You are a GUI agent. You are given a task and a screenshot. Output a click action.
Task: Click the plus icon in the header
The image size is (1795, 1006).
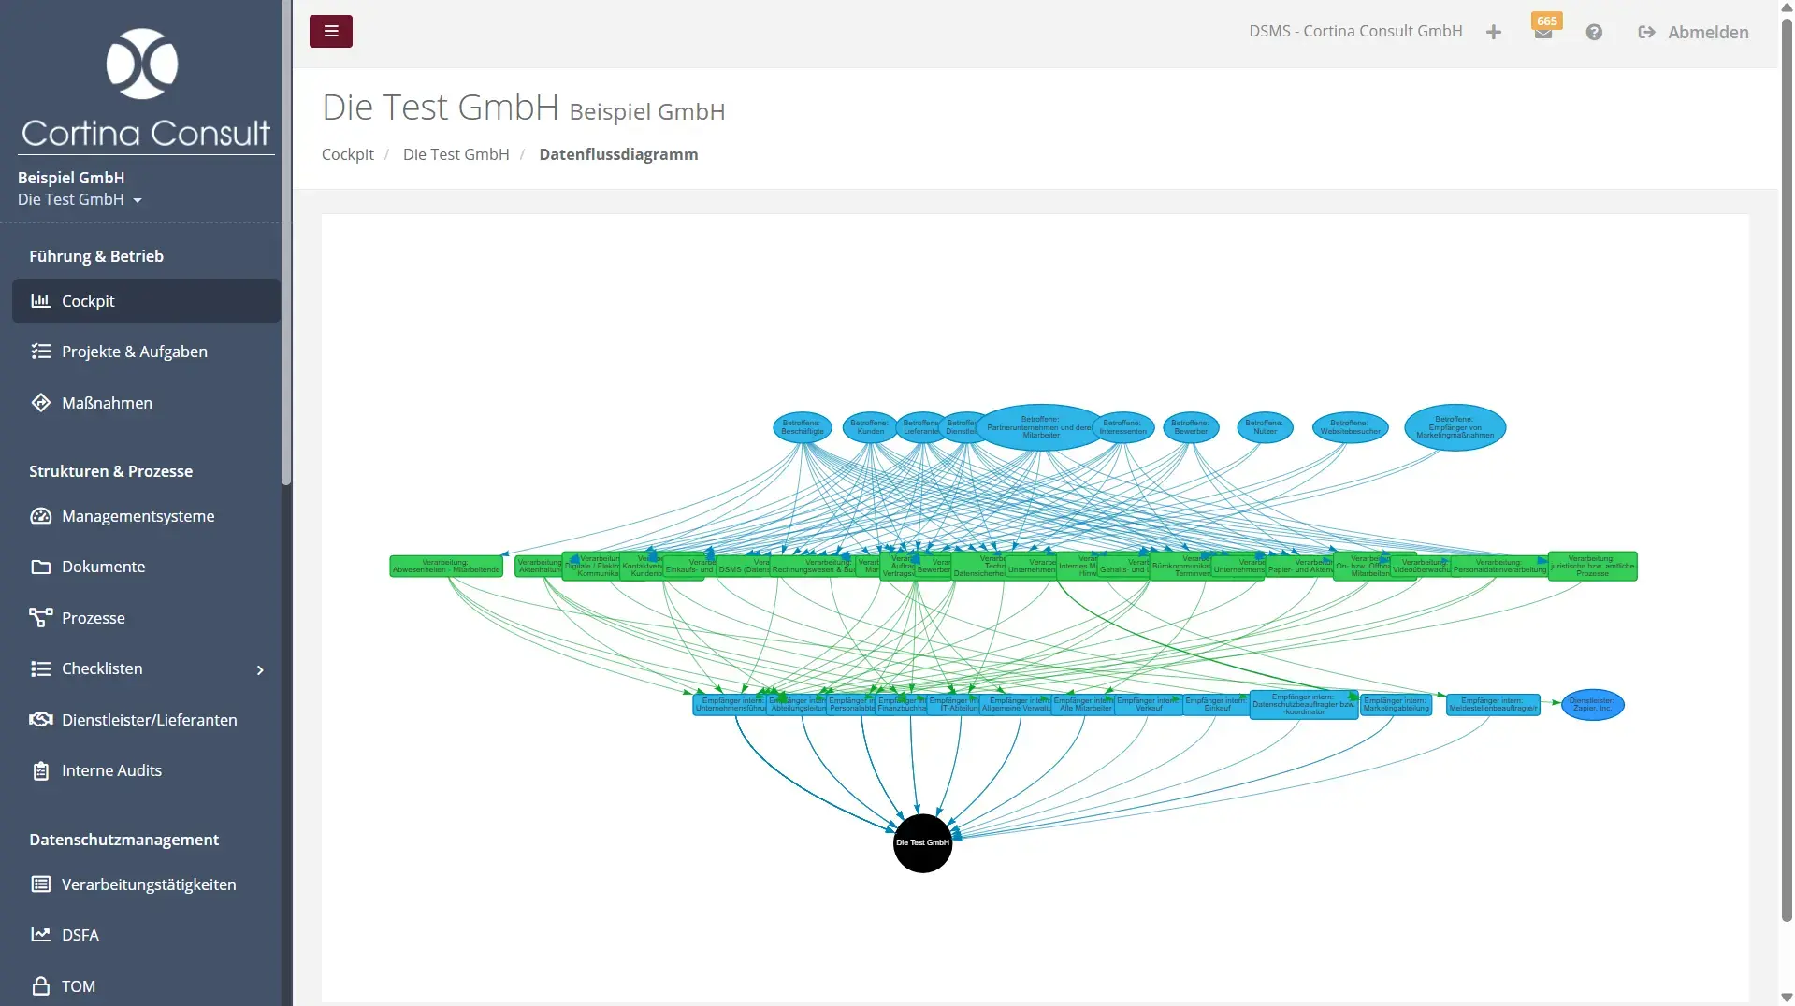pyautogui.click(x=1494, y=33)
